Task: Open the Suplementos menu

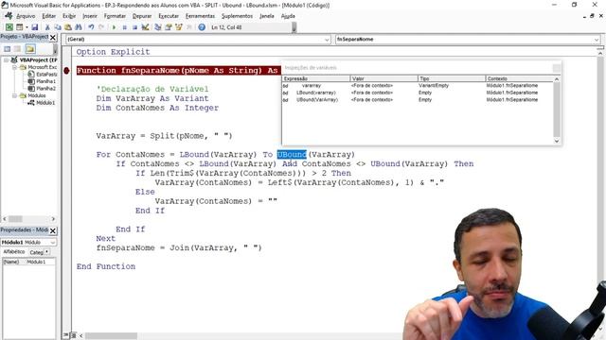Action: point(237,16)
